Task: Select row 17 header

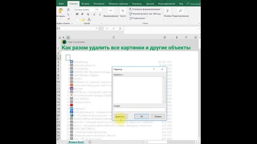Action: [58, 106]
